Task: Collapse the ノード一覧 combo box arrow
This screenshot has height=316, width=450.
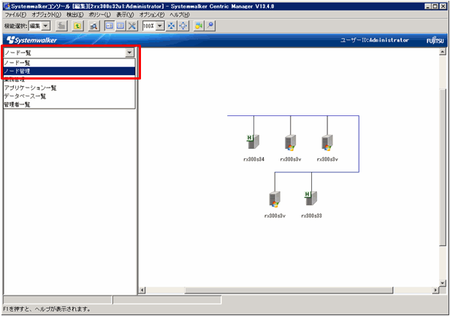Action: click(x=130, y=53)
